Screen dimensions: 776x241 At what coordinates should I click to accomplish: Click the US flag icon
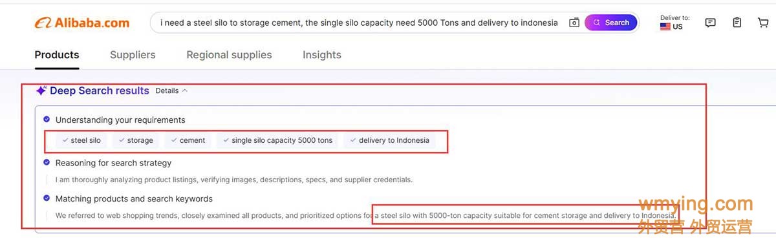coord(665,26)
